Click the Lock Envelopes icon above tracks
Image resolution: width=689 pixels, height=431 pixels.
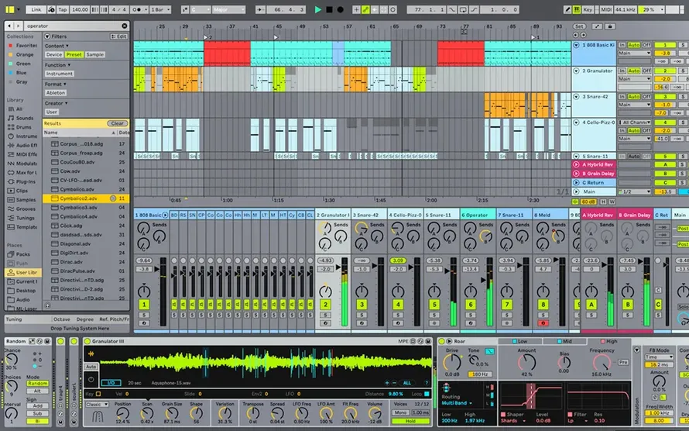pyautogui.click(x=609, y=26)
